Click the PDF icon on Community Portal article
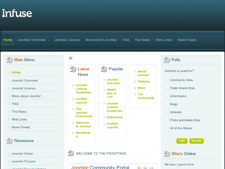This screenshot has width=225, height=169. 139,168
